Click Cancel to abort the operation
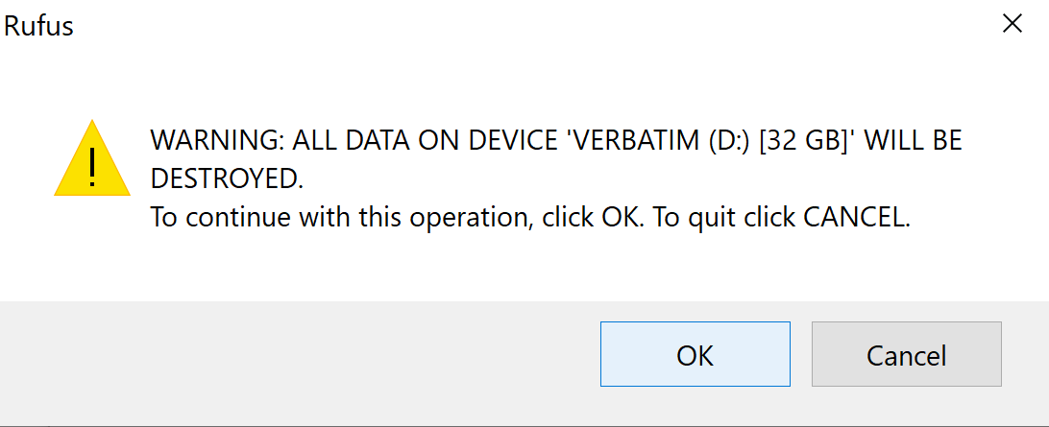Viewport: 1049px width, 427px height. click(x=907, y=354)
